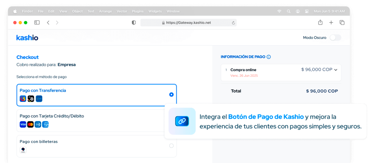Open the Plugins menu

click(138, 11)
